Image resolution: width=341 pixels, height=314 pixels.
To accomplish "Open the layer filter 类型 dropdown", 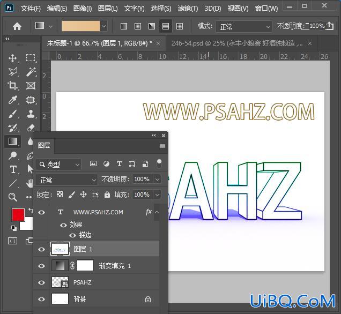I will point(58,165).
